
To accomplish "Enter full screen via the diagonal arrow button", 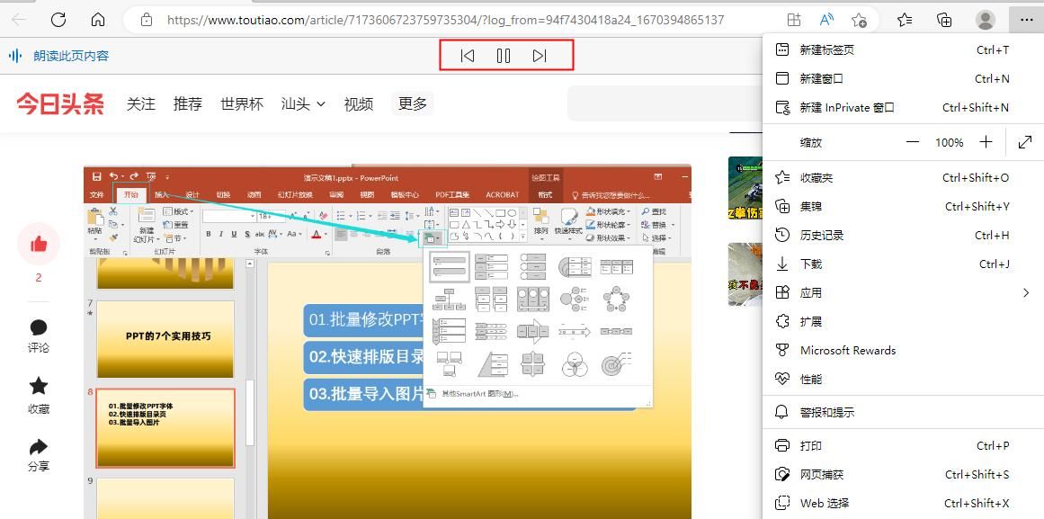I will point(1024,141).
